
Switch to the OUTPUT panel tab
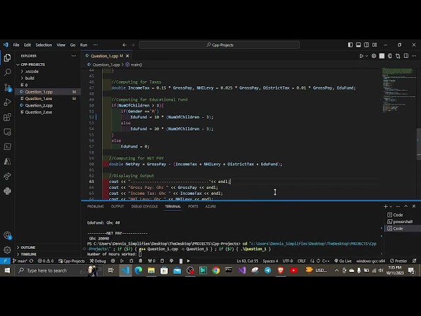(x=117, y=206)
